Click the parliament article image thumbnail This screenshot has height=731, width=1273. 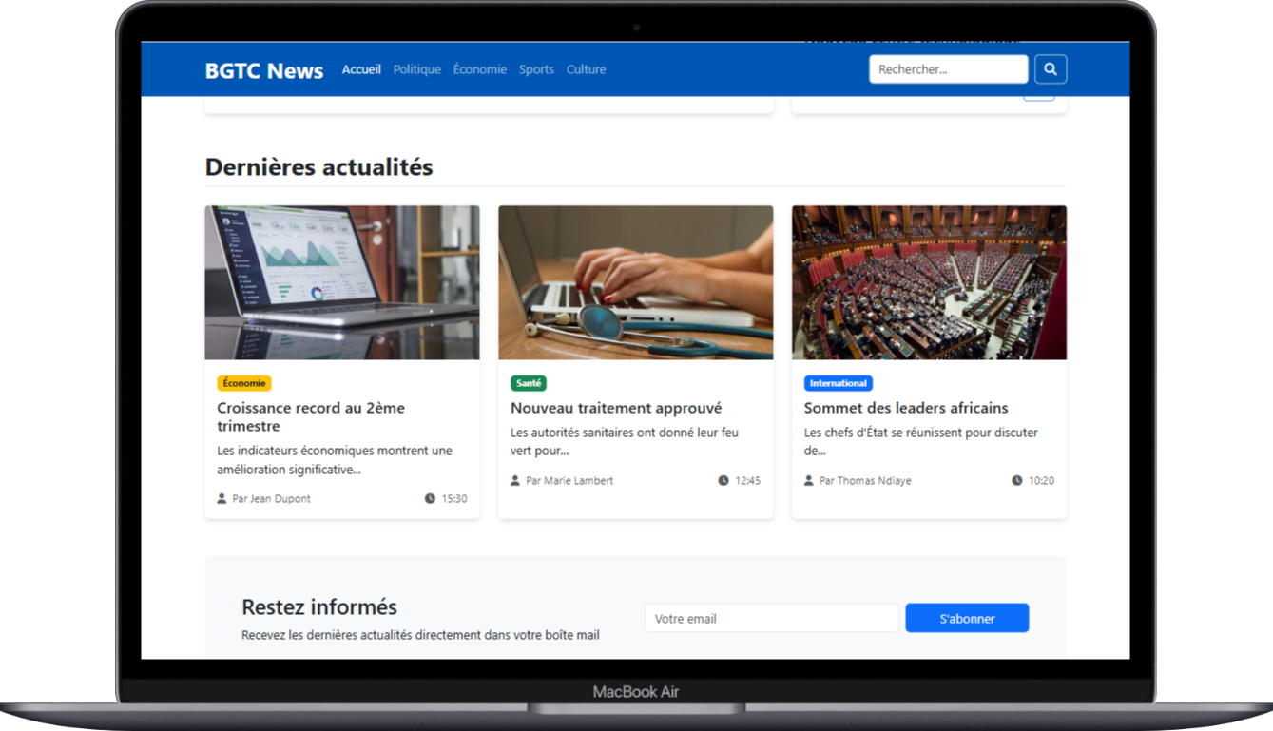[x=929, y=281]
